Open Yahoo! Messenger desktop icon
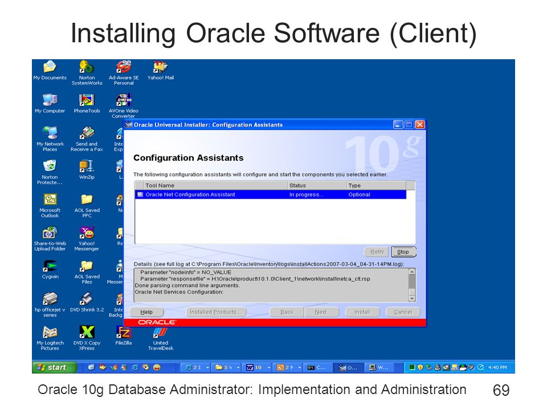 (x=87, y=238)
